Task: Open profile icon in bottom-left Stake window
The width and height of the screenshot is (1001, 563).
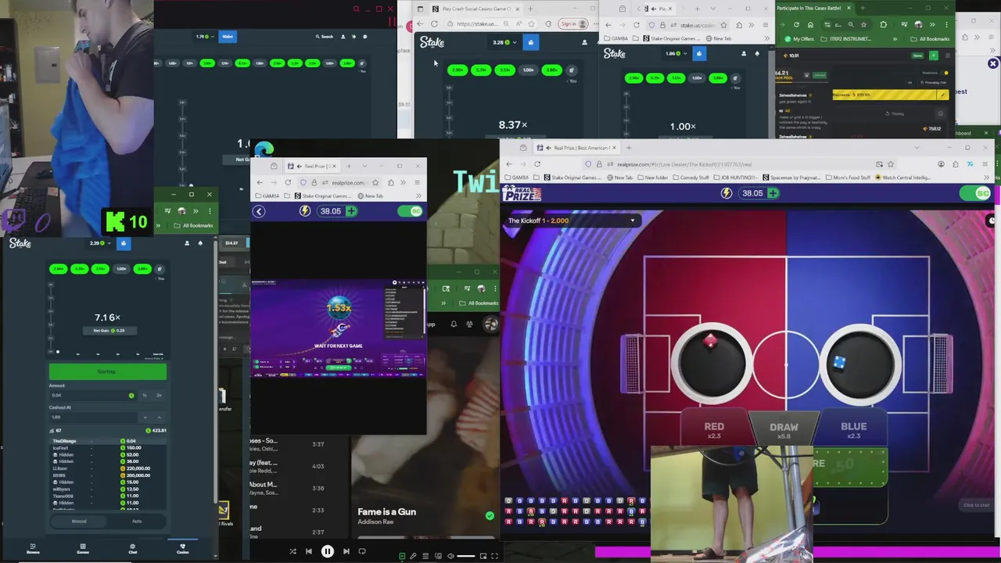Action: [186, 243]
